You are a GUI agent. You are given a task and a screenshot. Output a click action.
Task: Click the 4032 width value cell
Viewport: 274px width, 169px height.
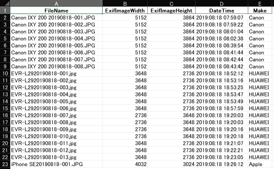(x=125, y=164)
